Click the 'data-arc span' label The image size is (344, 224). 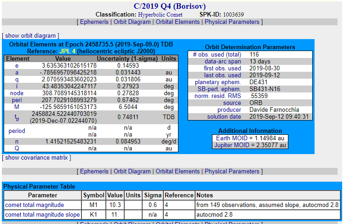223,62
